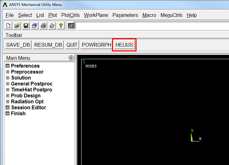Expand the Prob Design node
The width and height of the screenshot is (229, 165).
(8, 96)
